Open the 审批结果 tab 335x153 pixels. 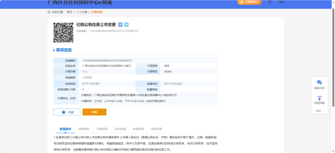156,129
